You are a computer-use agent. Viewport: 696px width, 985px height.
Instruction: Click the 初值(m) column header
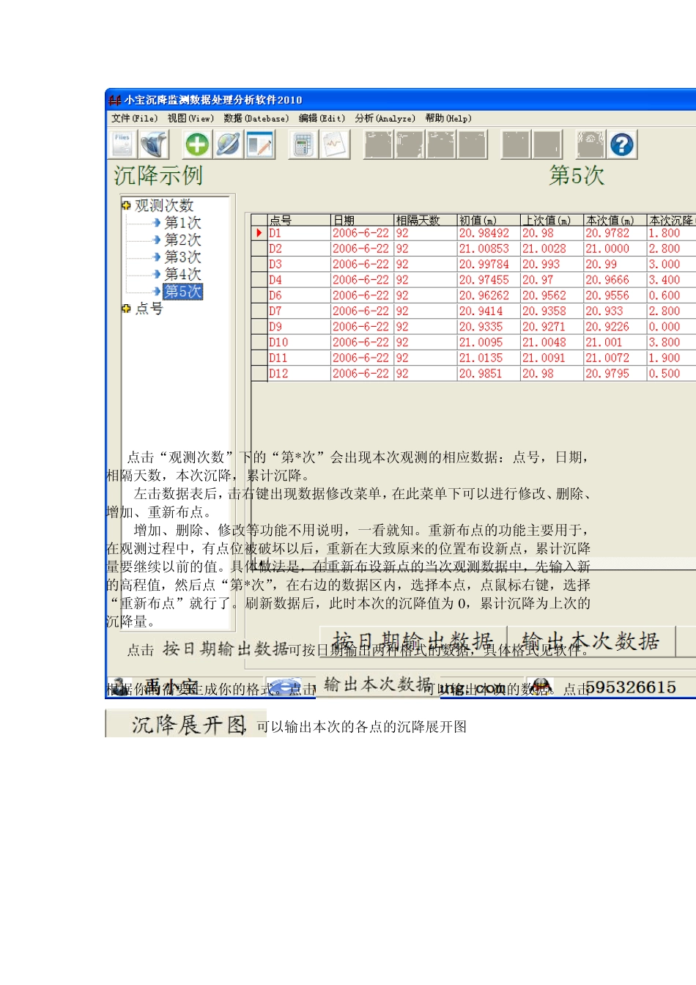click(x=489, y=220)
